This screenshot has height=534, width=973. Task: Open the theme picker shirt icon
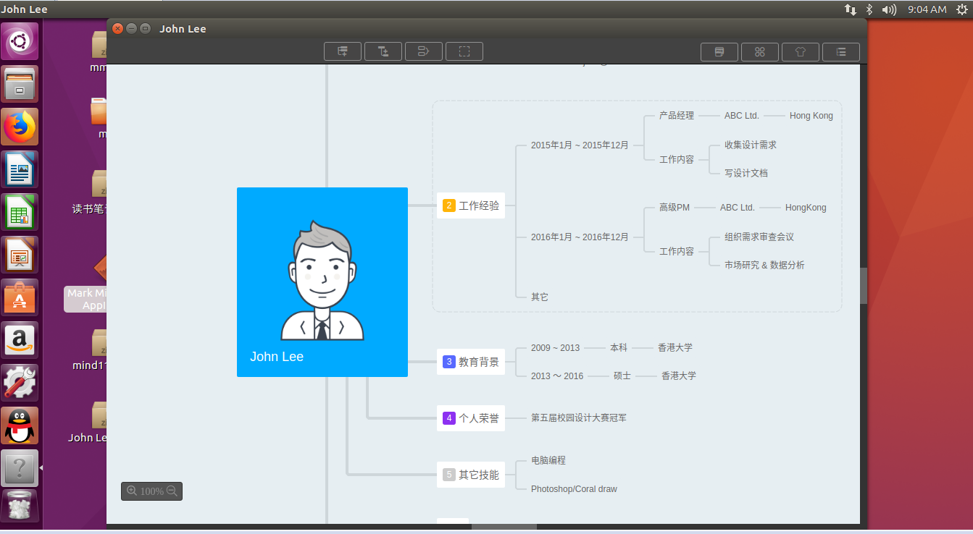tap(801, 51)
